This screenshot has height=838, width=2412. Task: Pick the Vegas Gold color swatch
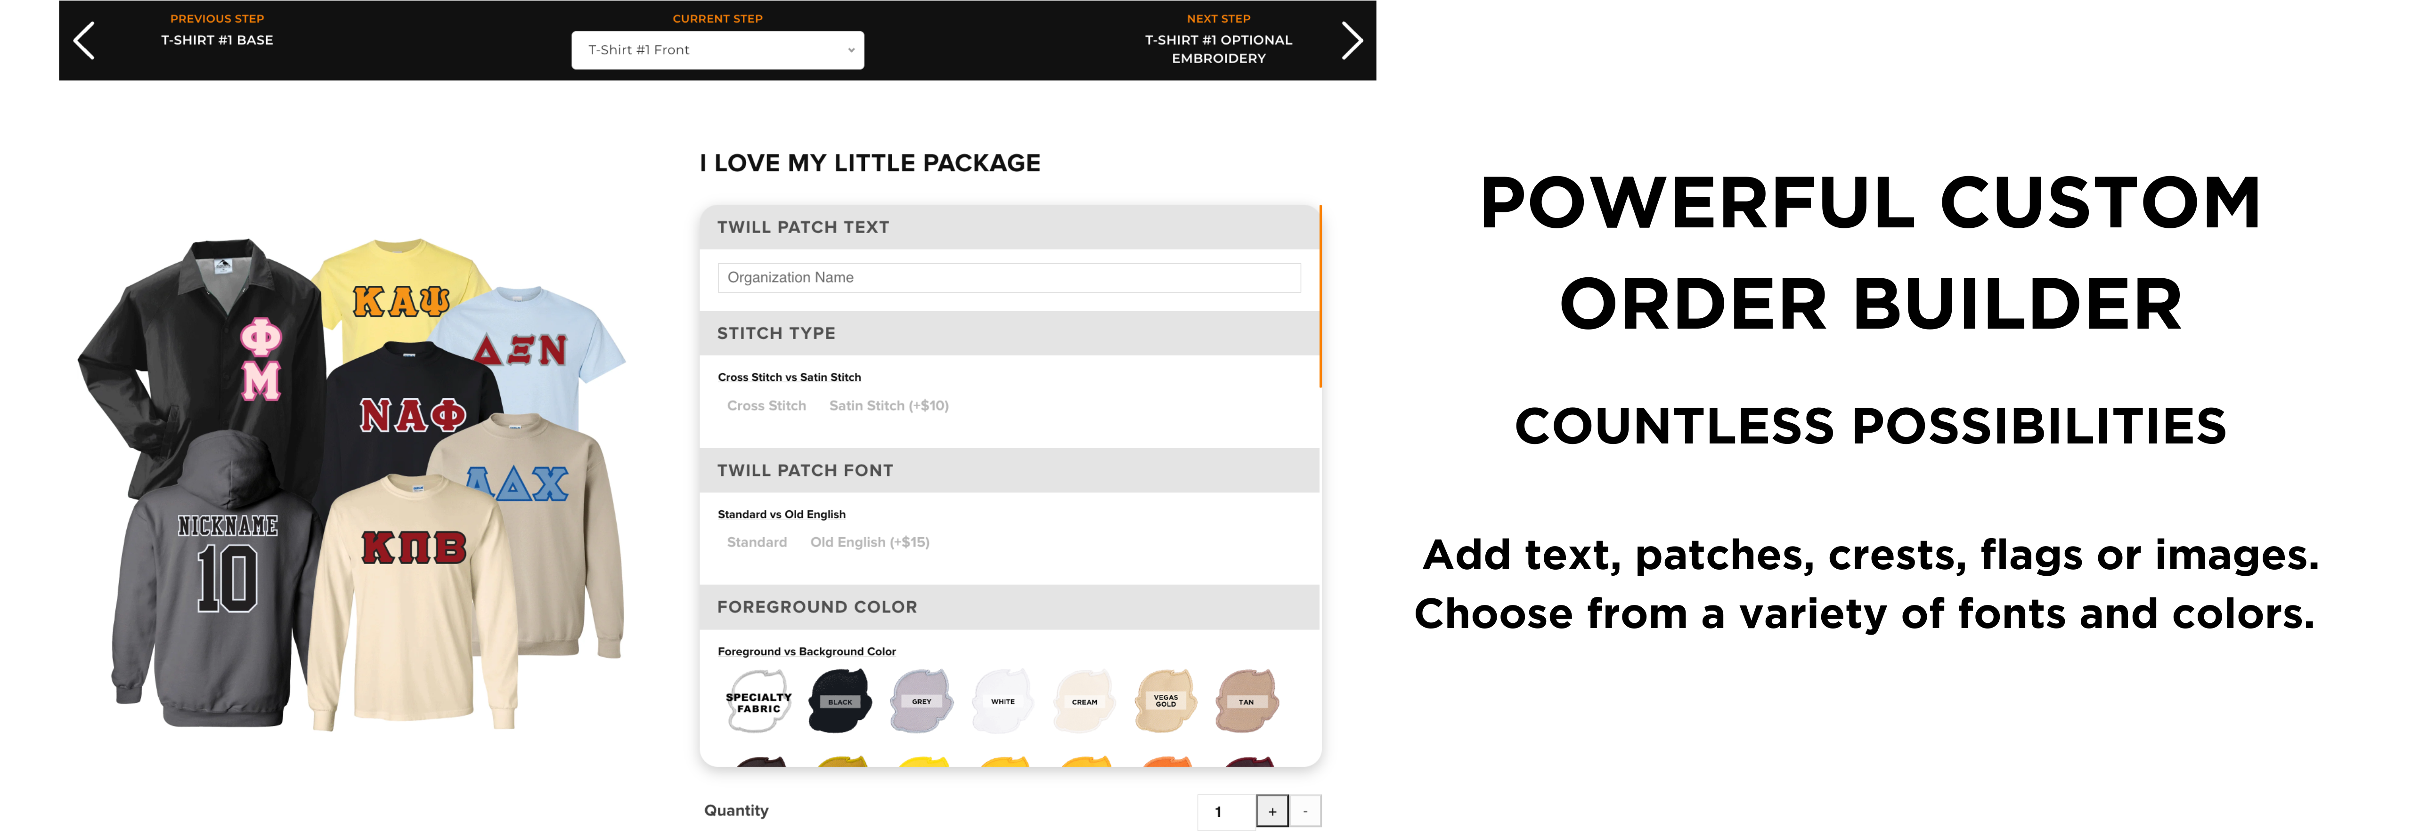pos(1166,701)
